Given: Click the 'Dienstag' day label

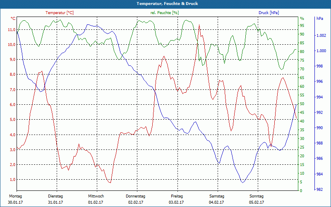Looking at the screenshot, I should [x=55, y=196].
